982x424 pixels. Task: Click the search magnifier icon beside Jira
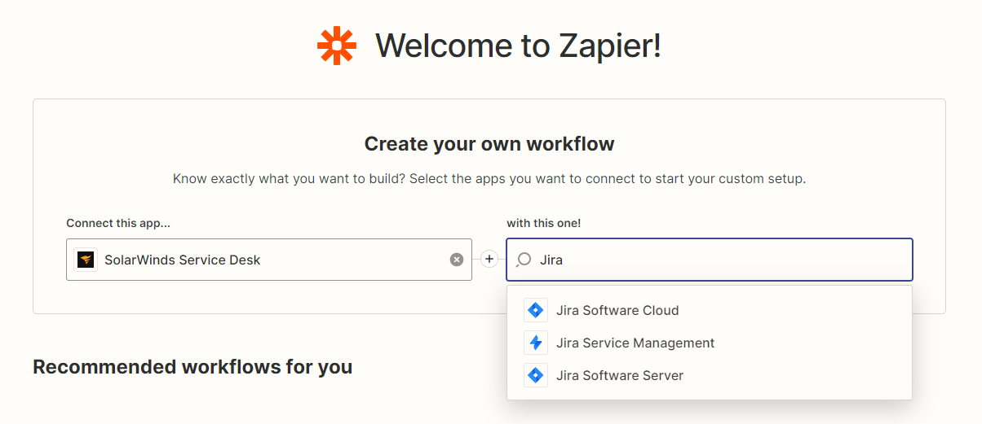[524, 260]
